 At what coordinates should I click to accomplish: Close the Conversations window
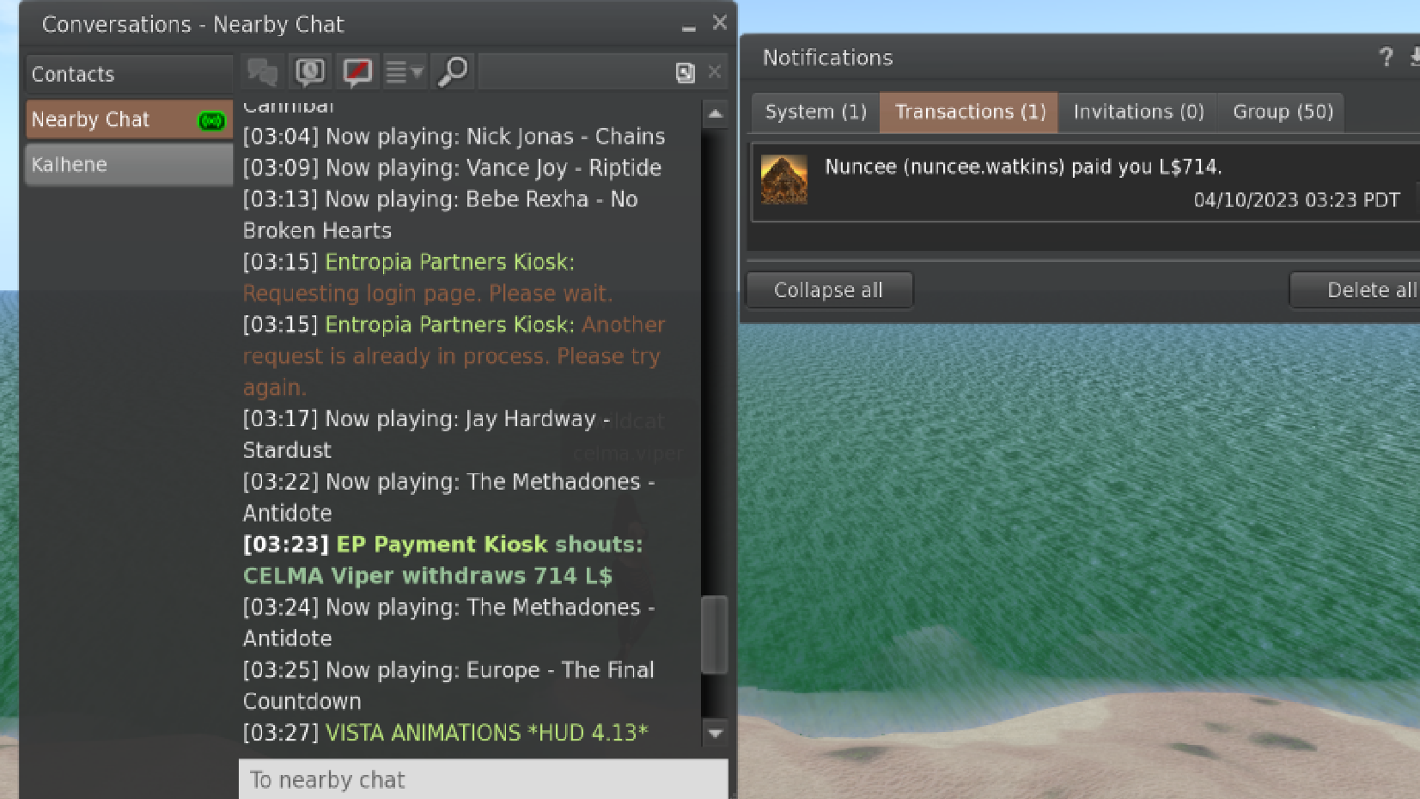tap(720, 23)
